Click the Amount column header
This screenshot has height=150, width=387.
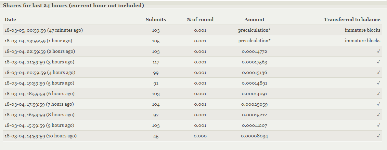tap(254, 19)
